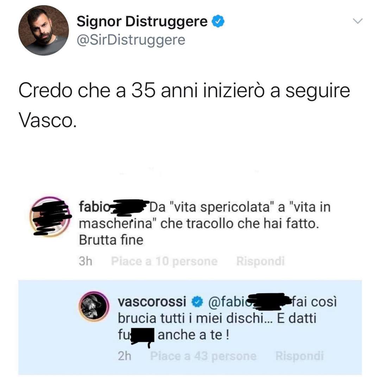Reply to fabio's comment with Rispondi

[260, 261]
